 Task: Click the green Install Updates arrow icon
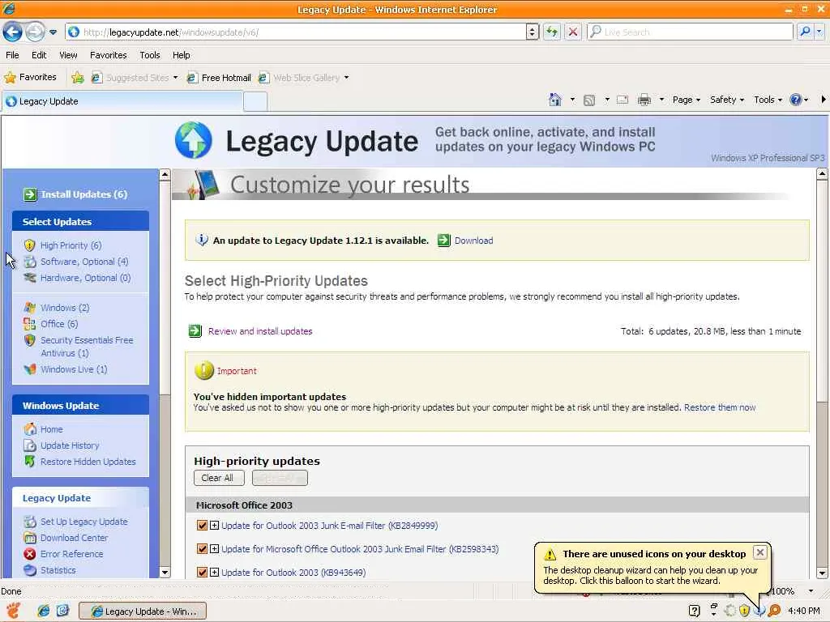[x=30, y=194]
